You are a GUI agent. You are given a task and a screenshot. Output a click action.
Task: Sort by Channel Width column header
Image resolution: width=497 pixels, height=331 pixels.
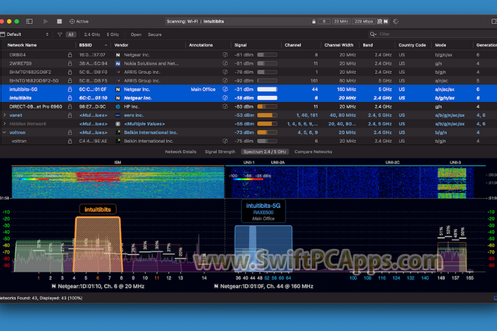pos(339,45)
